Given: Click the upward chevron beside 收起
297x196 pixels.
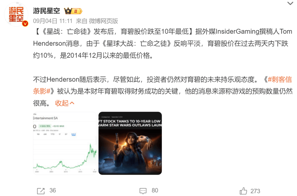Looking at the screenshot, I should tap(72, 103).
